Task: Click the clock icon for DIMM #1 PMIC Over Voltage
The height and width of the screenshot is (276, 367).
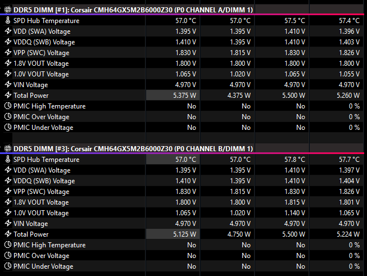Action: coord(8,116)
